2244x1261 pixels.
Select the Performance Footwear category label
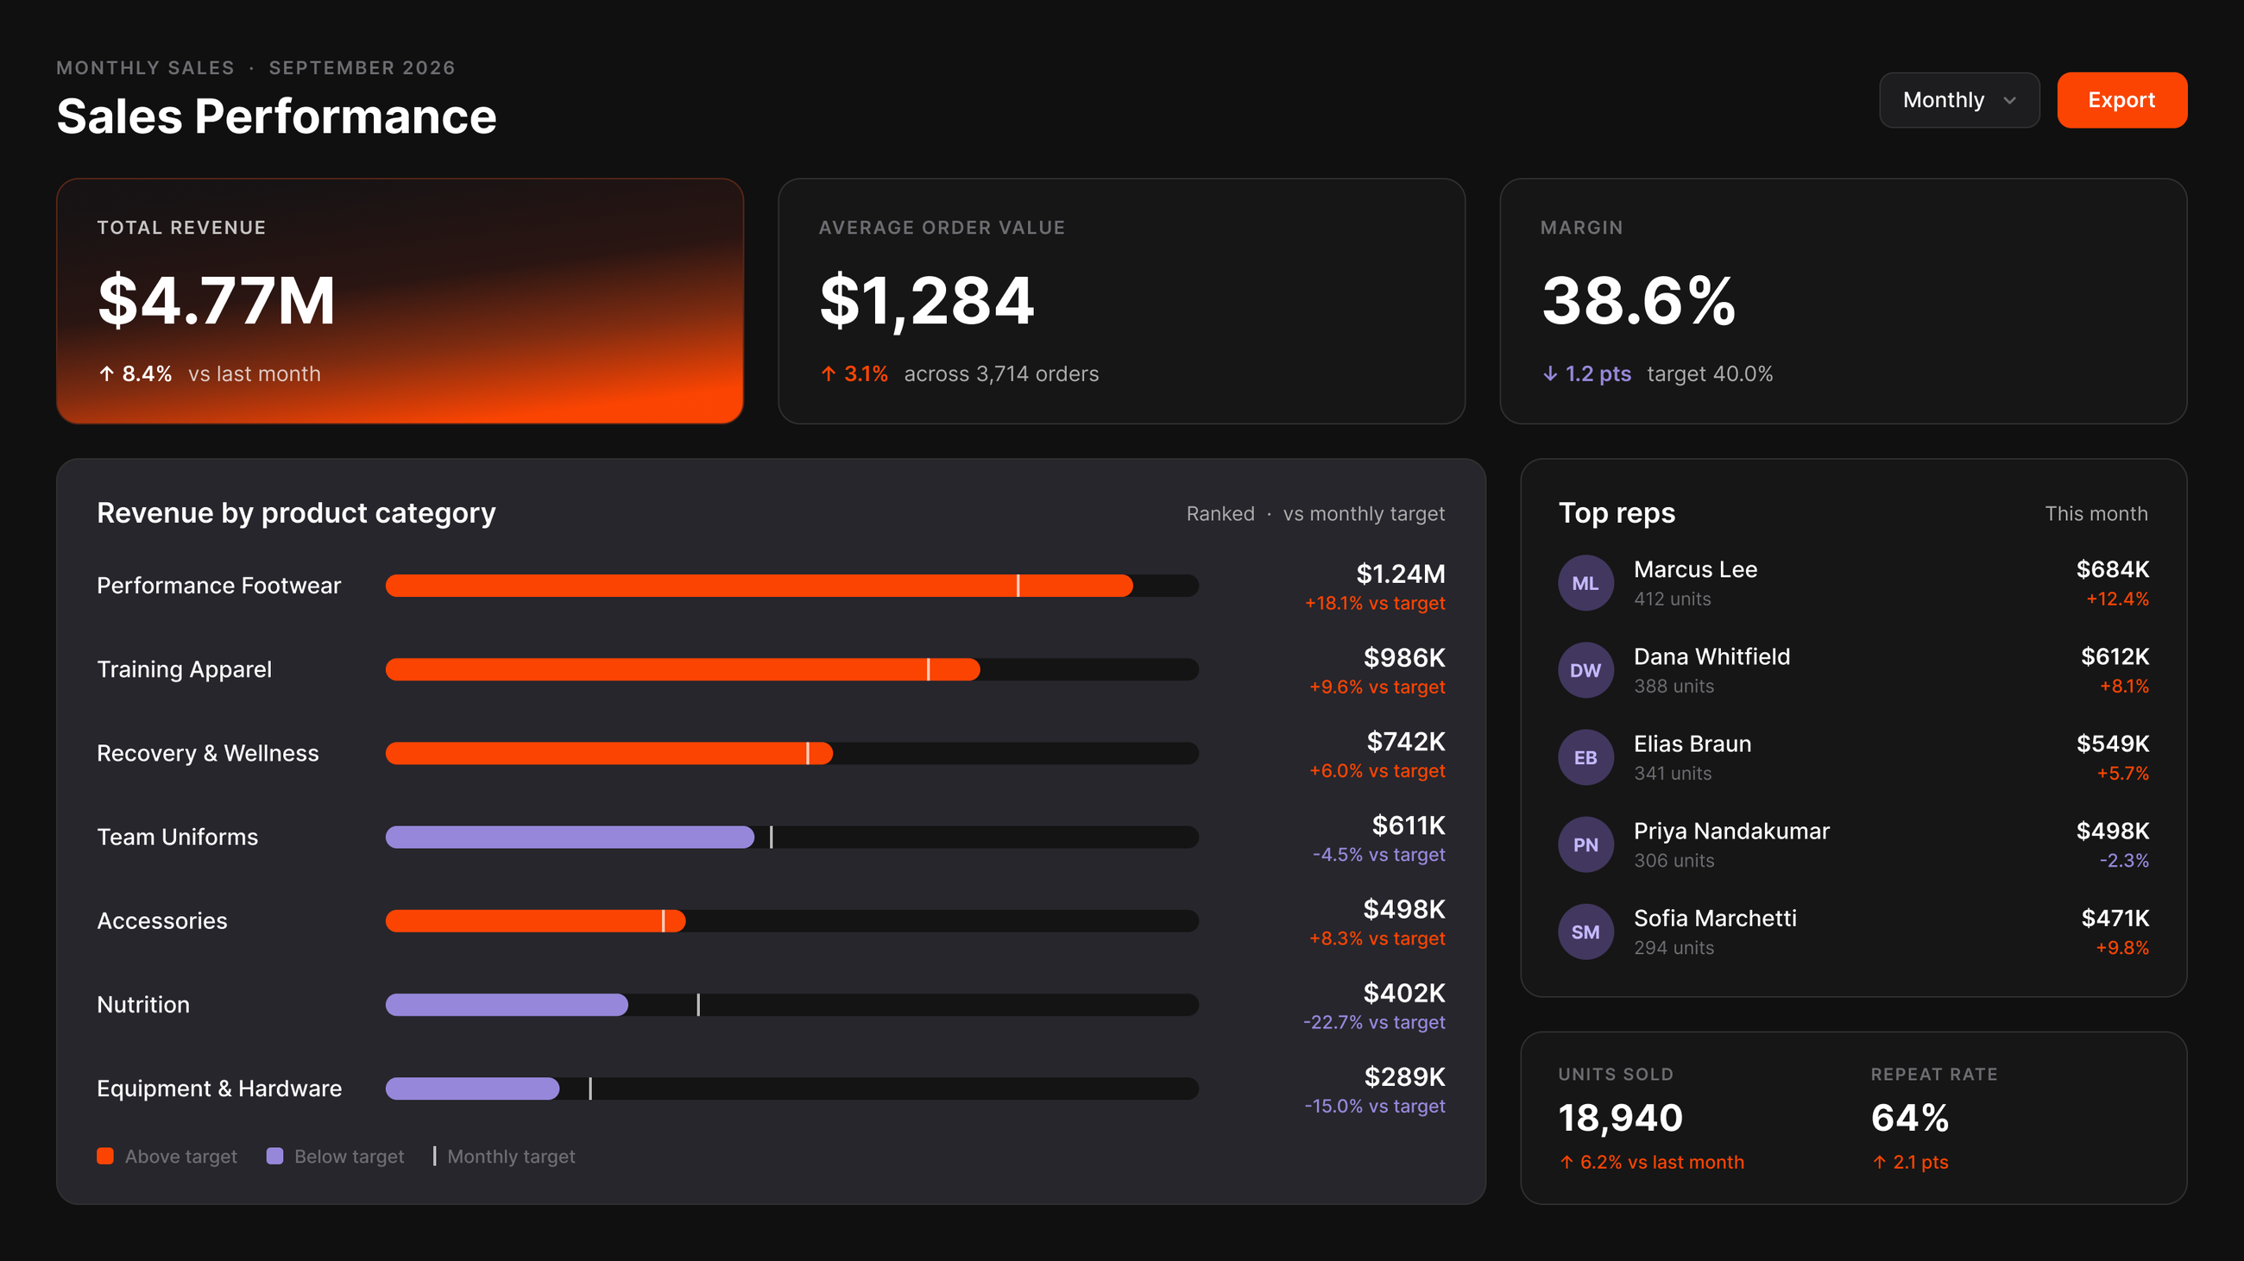(218, 586)
